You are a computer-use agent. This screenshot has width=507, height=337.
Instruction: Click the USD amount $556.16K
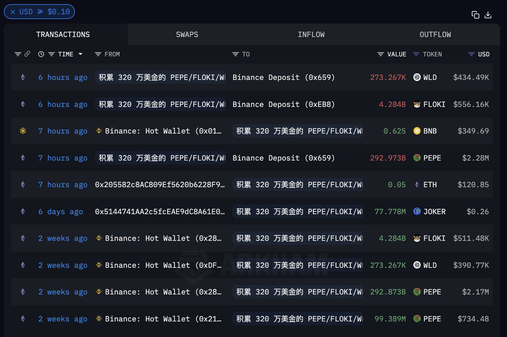[x=471, y=104]
